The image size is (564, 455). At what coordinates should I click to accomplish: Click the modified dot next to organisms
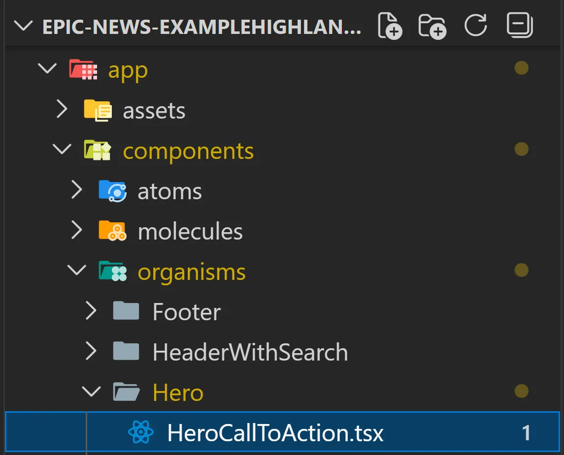click(x=521, y=270)
